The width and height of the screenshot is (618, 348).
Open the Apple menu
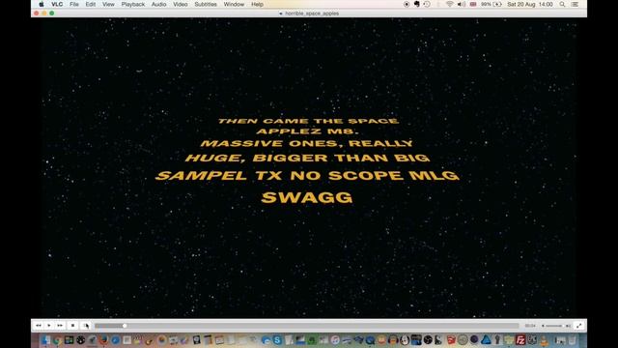coord(42,4)
